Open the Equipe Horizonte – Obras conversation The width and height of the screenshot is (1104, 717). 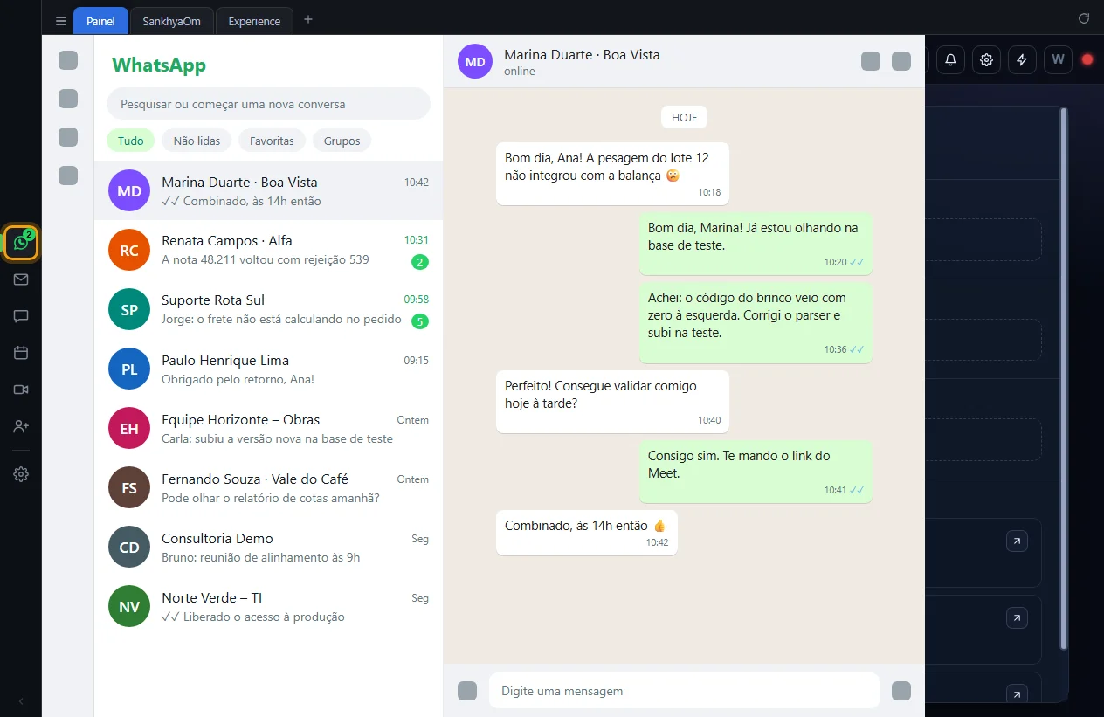(x=268, y=428)
